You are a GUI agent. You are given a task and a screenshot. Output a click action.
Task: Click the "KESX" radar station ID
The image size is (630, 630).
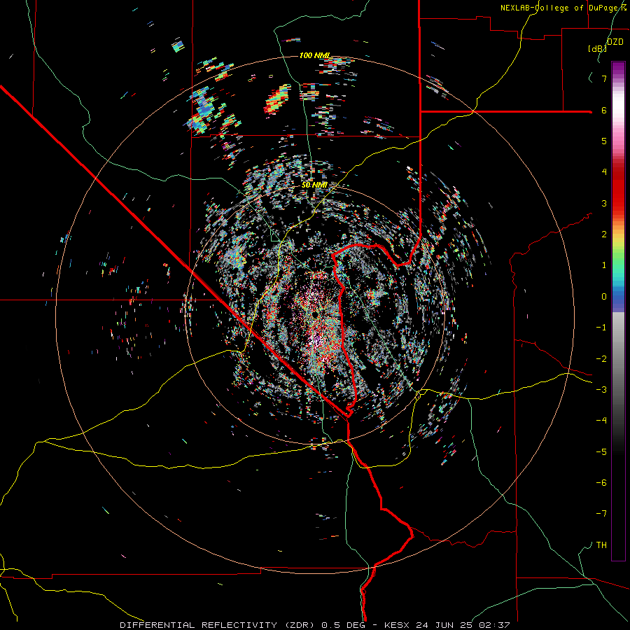point(397,625)
